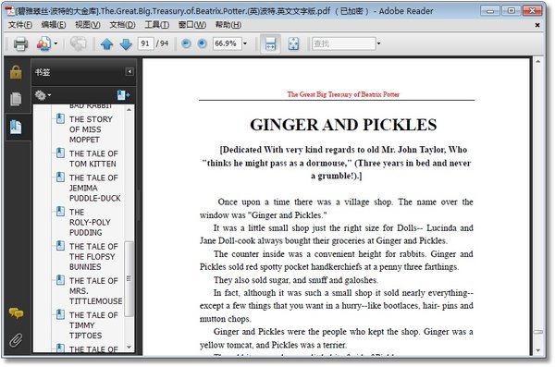Select the fit width scrolling mode icon

(x=270, y=43)
